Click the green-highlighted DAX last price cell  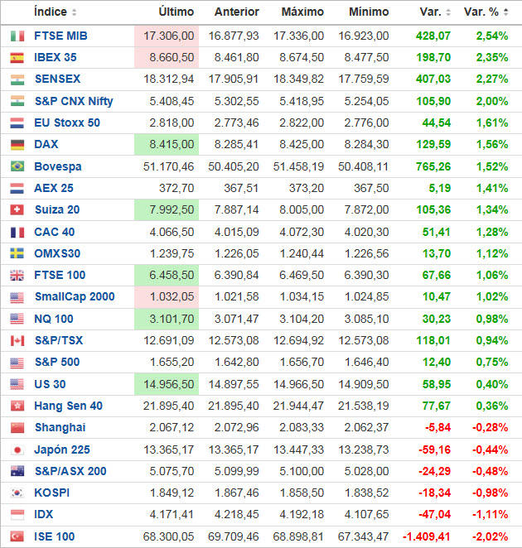(169, 145)
